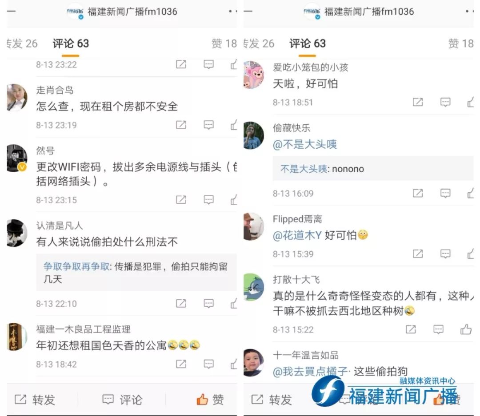The height and width of the screenshot is (416, 480).
Task: Switch to the 转发 26 tab in right panel
Action: pyautogui.click(x=259, y=44)
